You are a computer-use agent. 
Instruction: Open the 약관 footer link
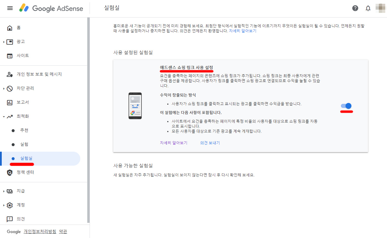click(x=63, y=232)
